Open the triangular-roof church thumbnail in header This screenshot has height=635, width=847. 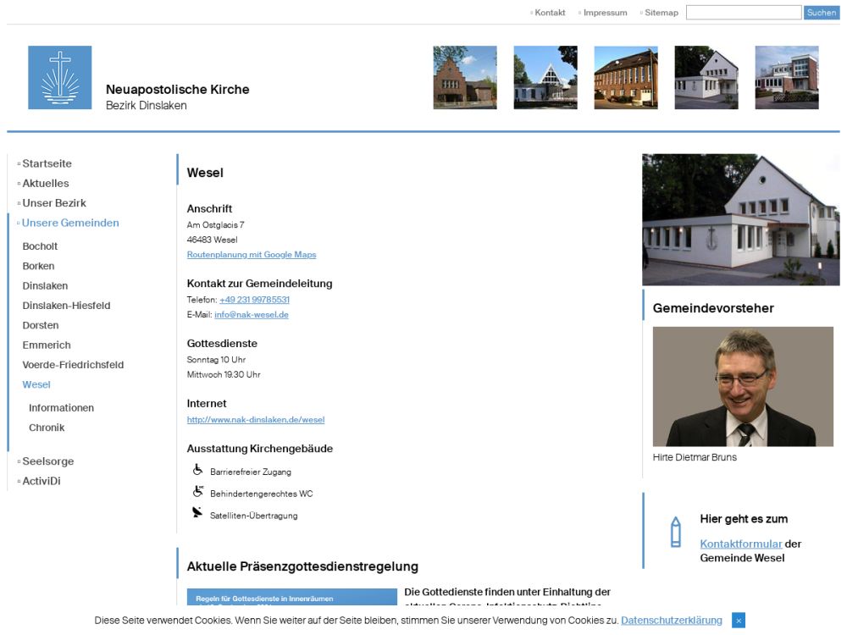point(545,78)
